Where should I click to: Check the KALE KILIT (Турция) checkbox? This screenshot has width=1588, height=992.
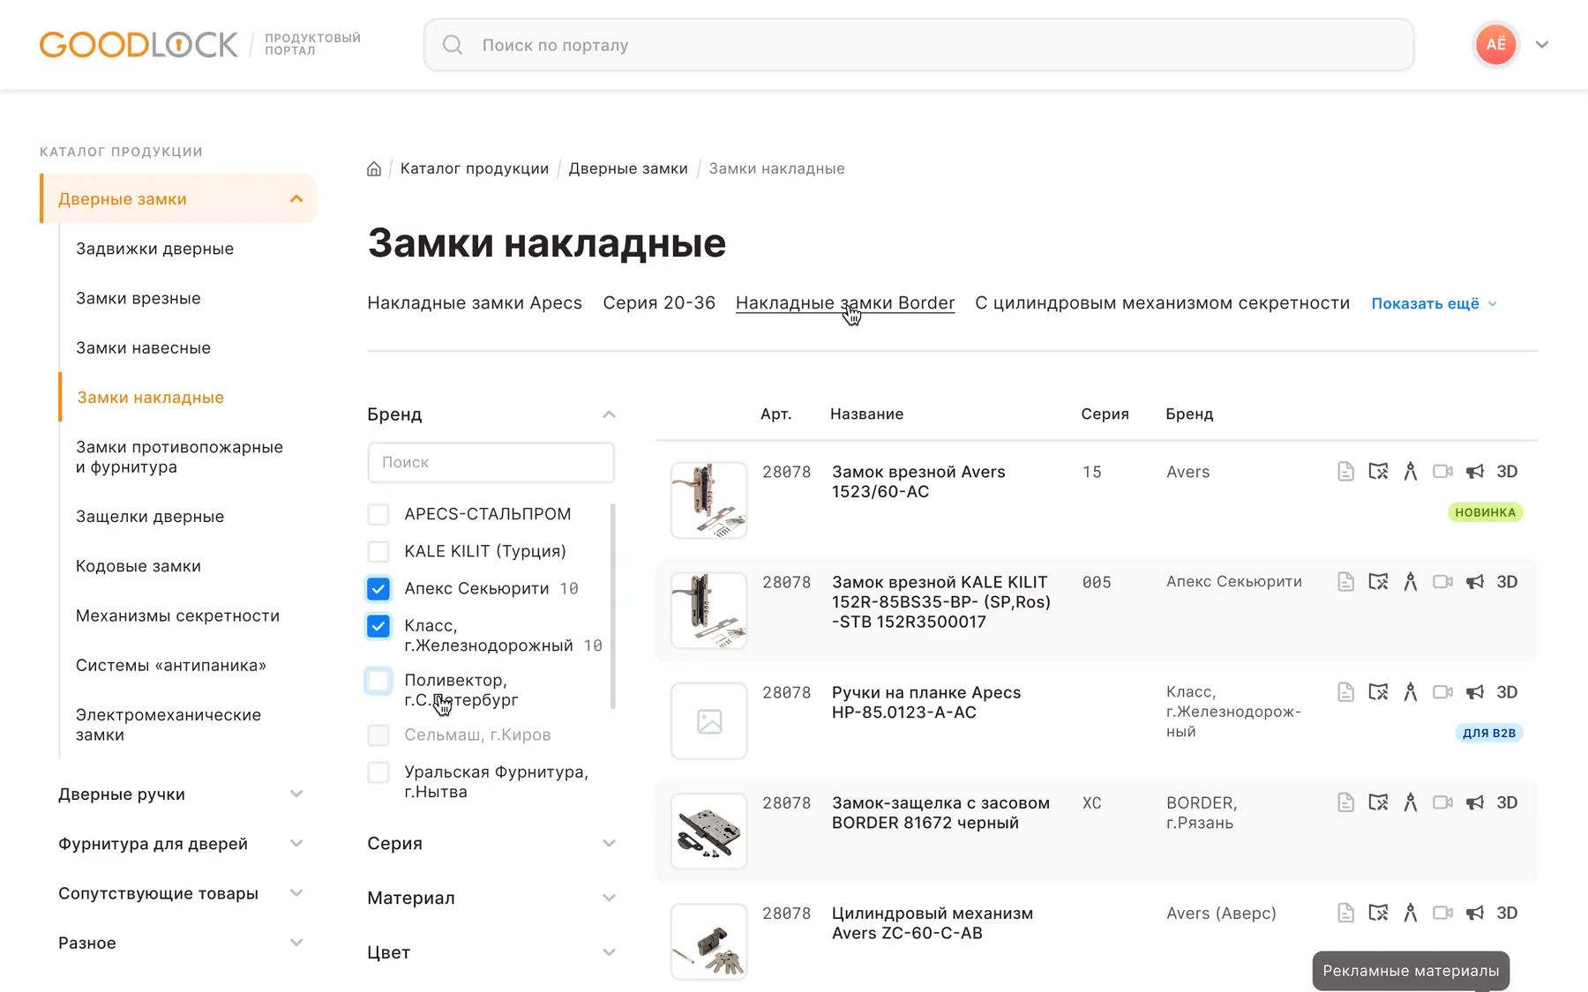378,551
